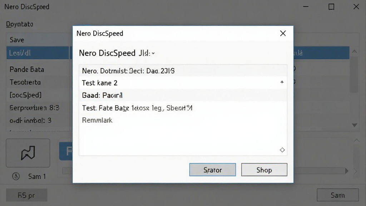Click the 'RS pr' button in main window
Screen dimensions: 366x206
click(x=26, y=195)
